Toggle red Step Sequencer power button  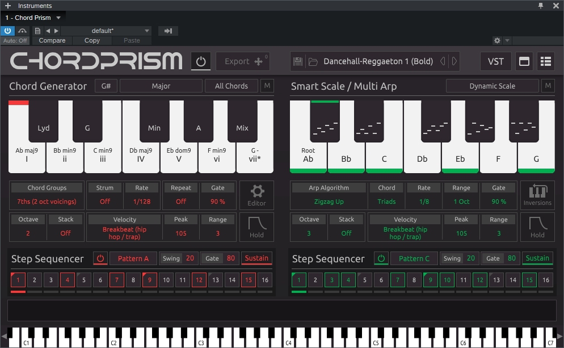point(100,258)
